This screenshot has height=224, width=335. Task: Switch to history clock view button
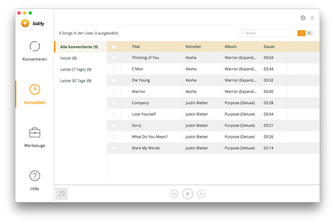[x=301, y=33]
